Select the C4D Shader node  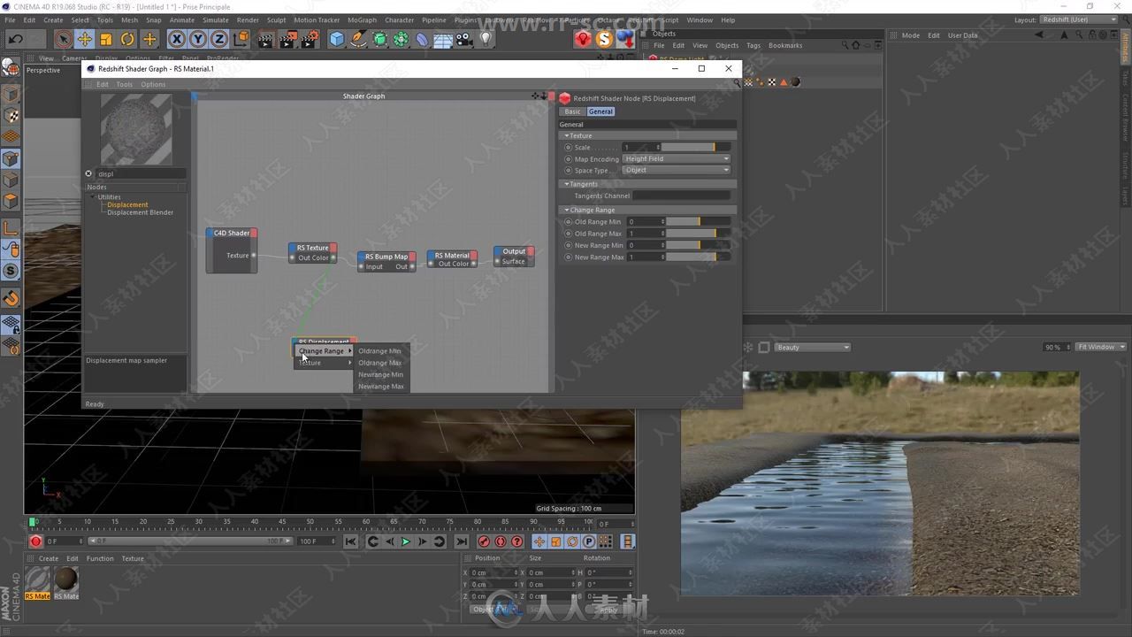[232, 251]
